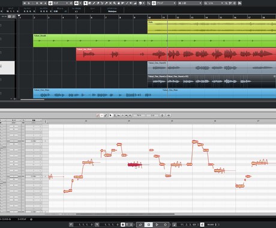Toggle Mute state button in toolbar
This screenshot has width=276, height=228.
click(x=25, y=3)
